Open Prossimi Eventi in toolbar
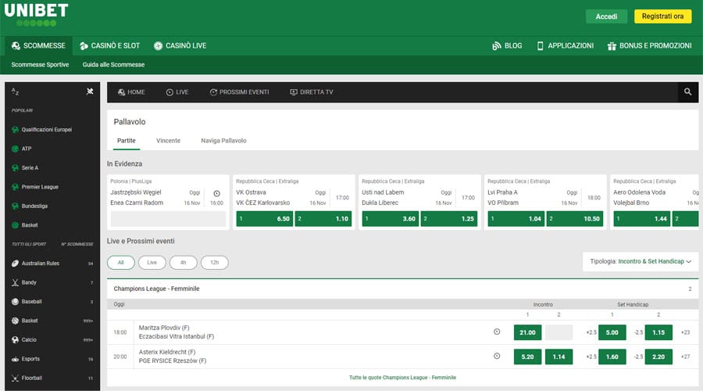The height and width of the screenshot is (391, 703). [240, 92]
